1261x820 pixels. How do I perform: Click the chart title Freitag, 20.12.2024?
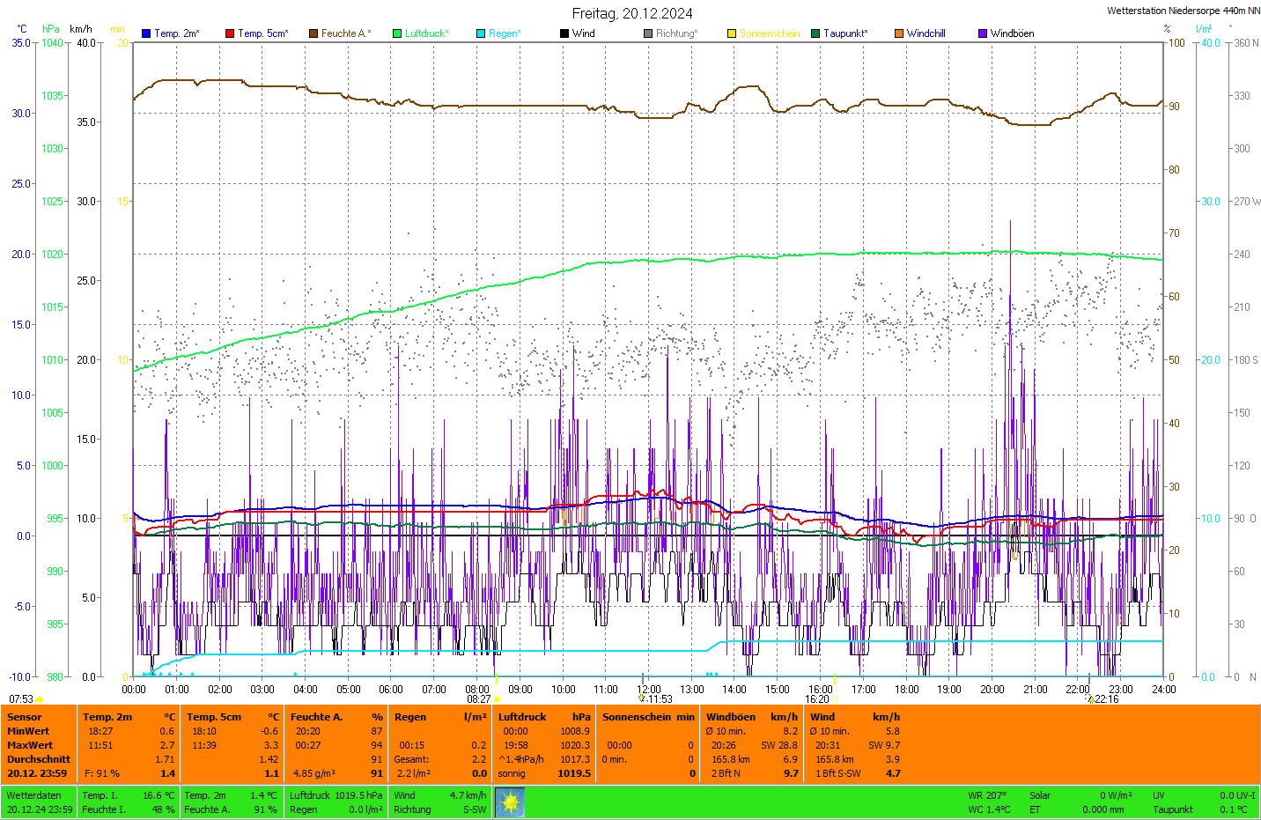[631, 13]
